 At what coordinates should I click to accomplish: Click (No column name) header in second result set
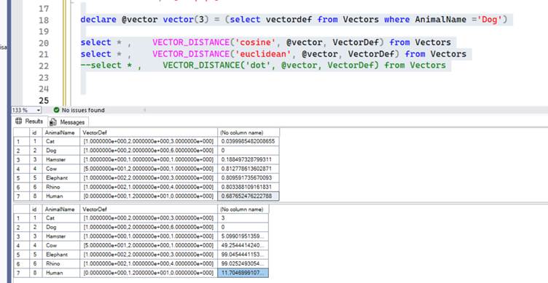tap(243, 210)
